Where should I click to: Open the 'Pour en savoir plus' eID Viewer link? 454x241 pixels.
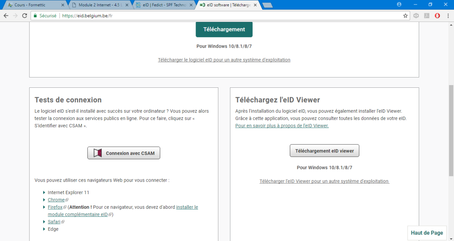(x=282, y=126)
